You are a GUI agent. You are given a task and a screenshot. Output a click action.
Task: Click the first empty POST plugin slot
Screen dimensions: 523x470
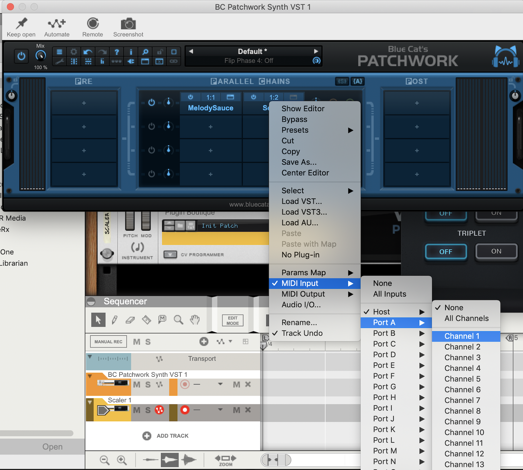tap(417, 103)
